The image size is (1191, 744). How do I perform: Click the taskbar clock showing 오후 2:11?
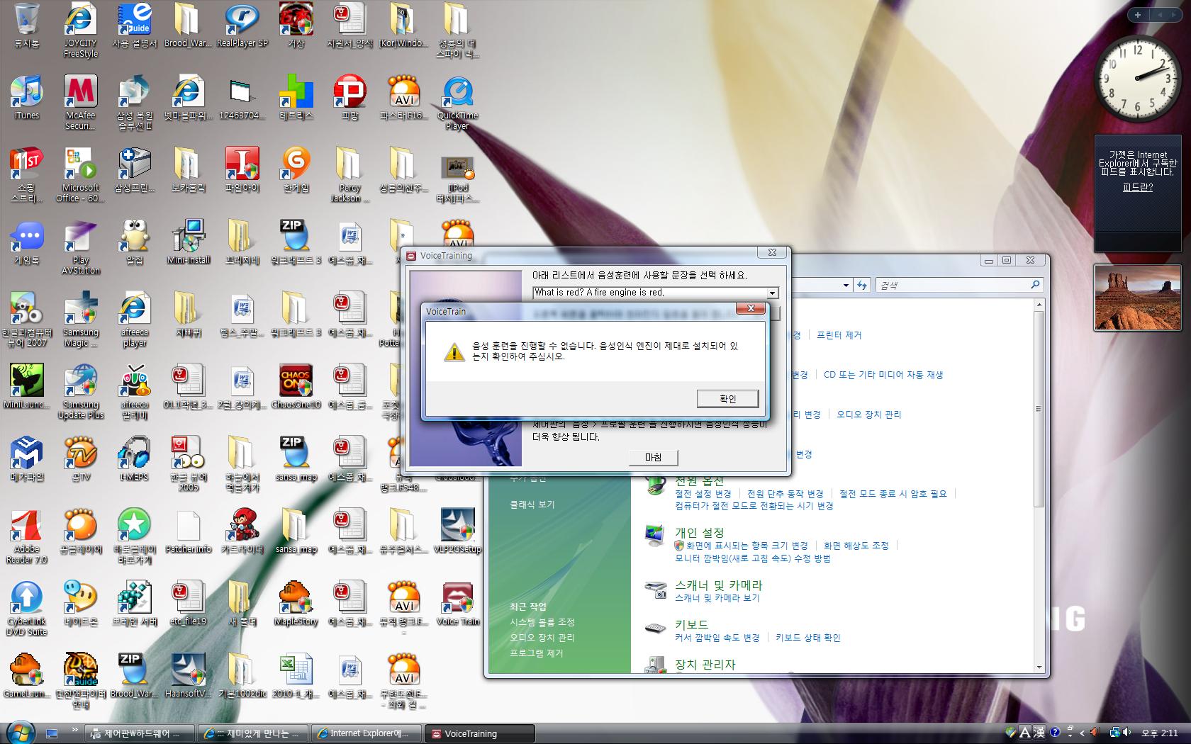tap(1159, 733)
